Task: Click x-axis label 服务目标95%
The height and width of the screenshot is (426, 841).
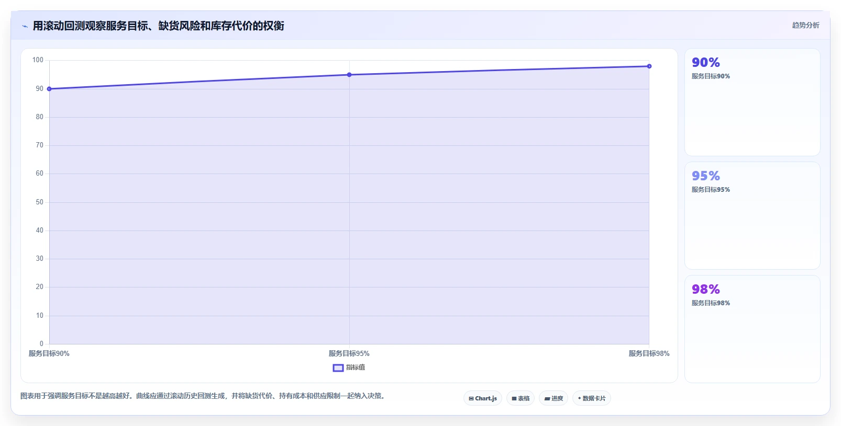Action: pos(349,354)
